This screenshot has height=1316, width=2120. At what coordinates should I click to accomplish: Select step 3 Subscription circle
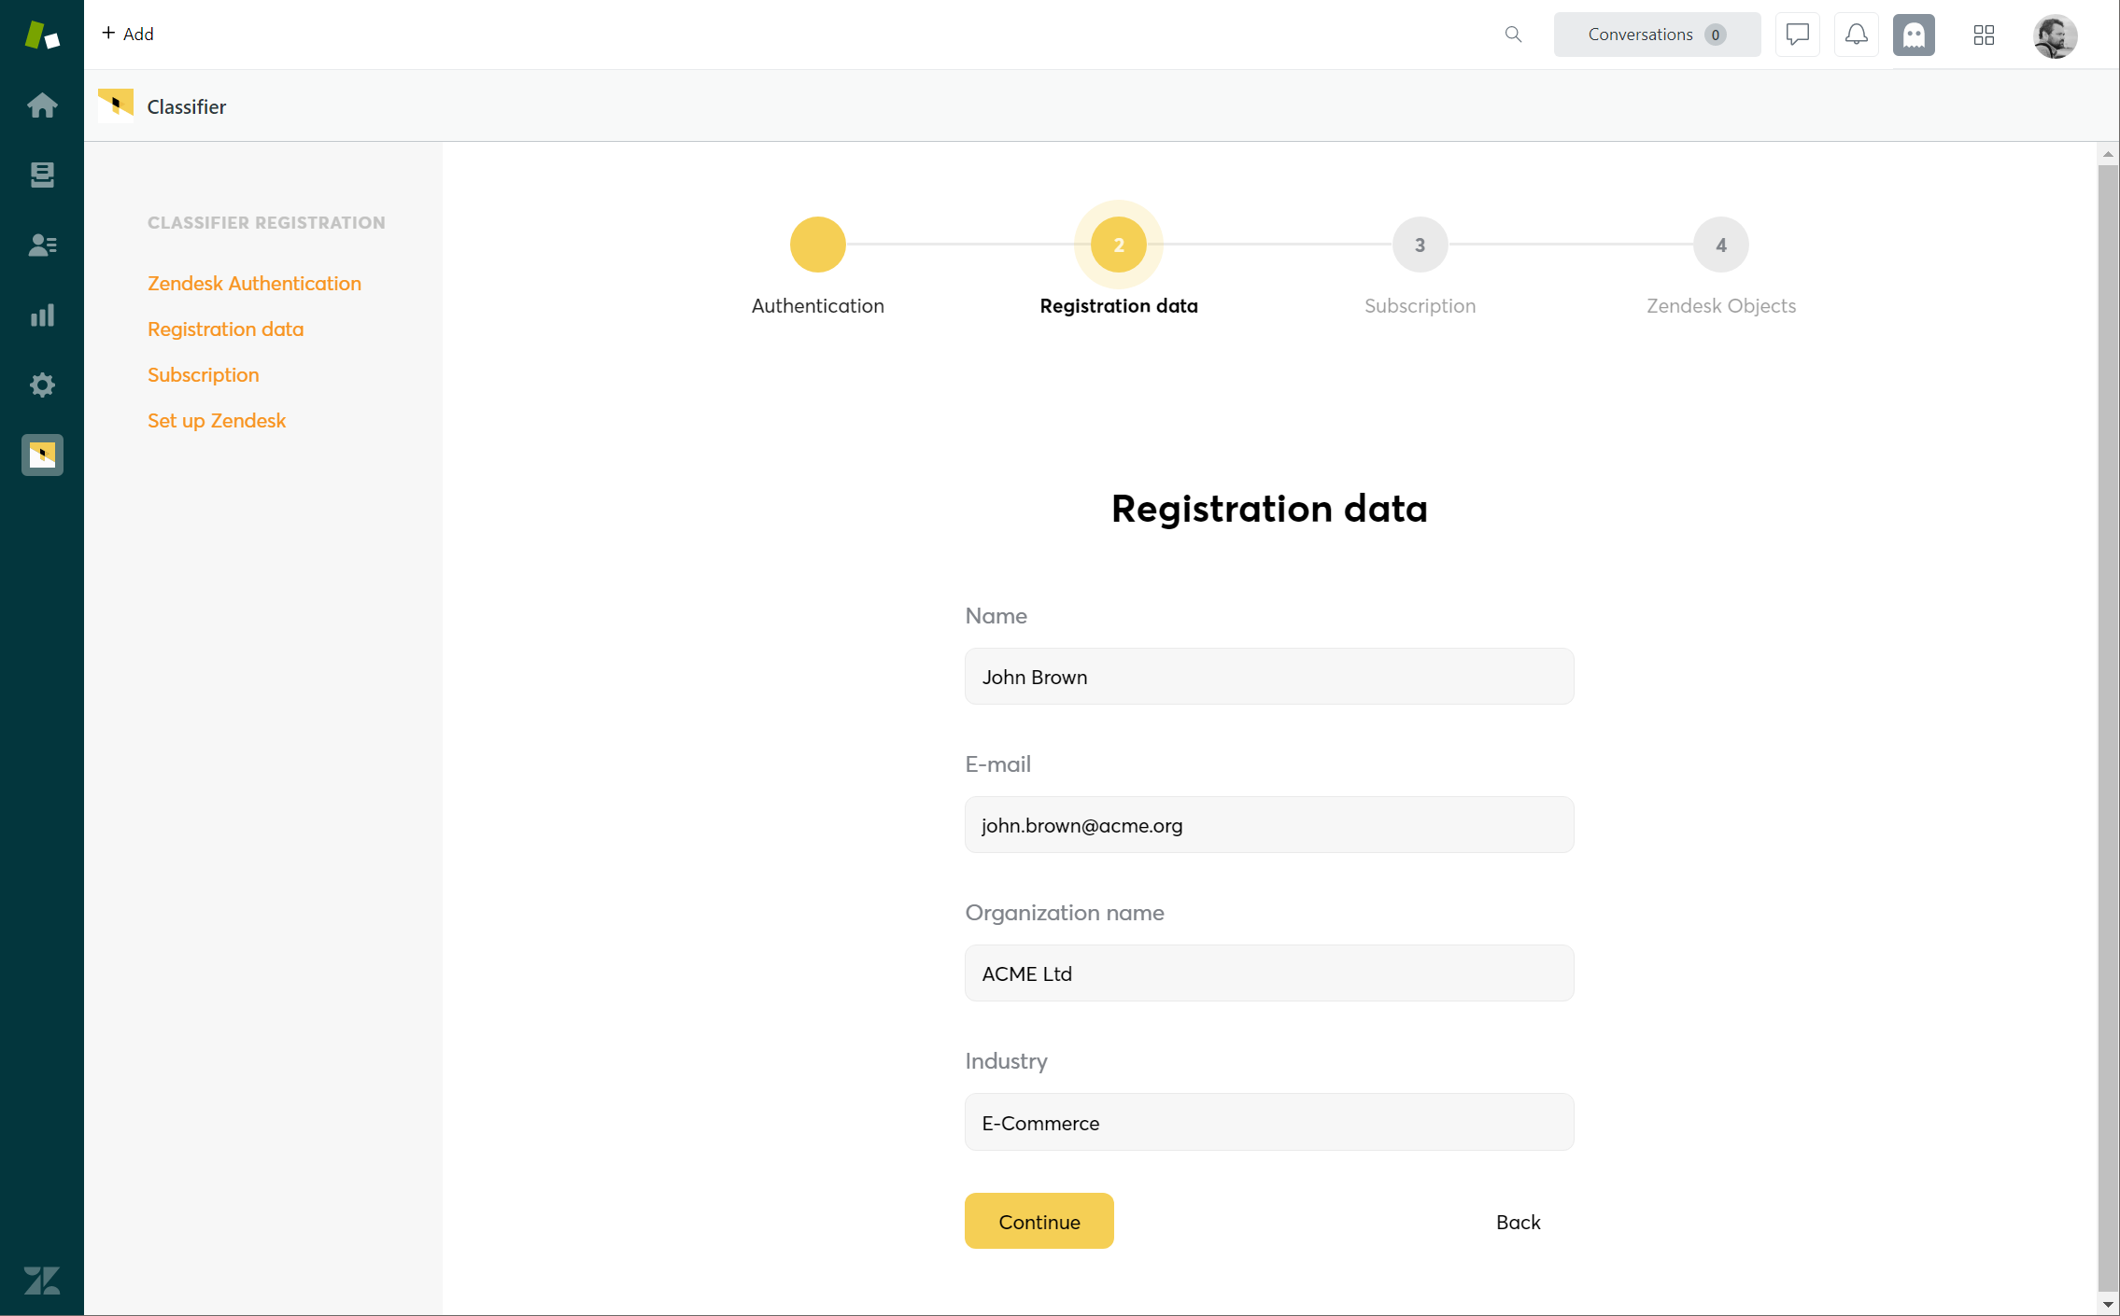(x=1420, y=245)
